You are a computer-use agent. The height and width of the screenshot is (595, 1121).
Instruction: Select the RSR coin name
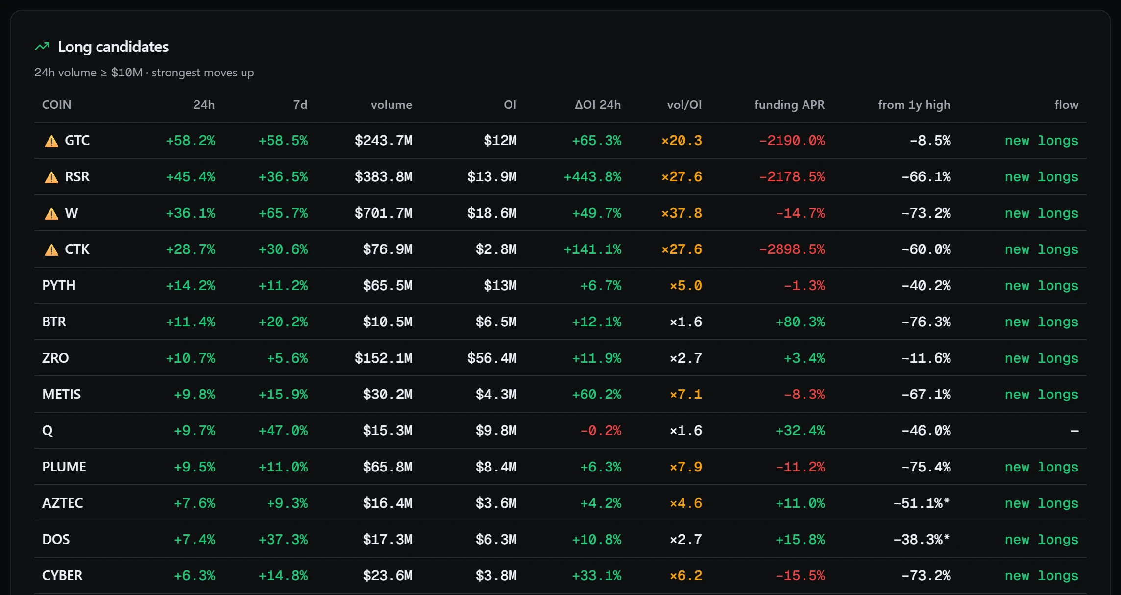pos(77,177)
